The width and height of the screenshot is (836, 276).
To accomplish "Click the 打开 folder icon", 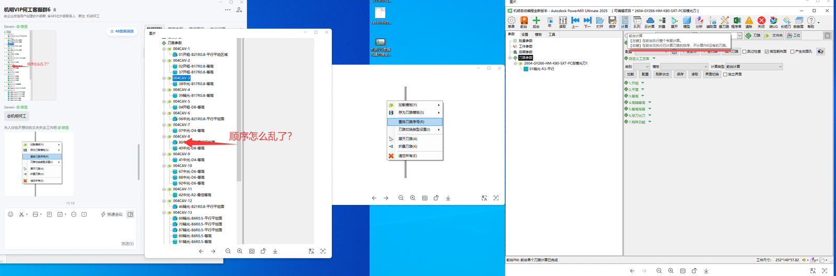I will (600, 22).
